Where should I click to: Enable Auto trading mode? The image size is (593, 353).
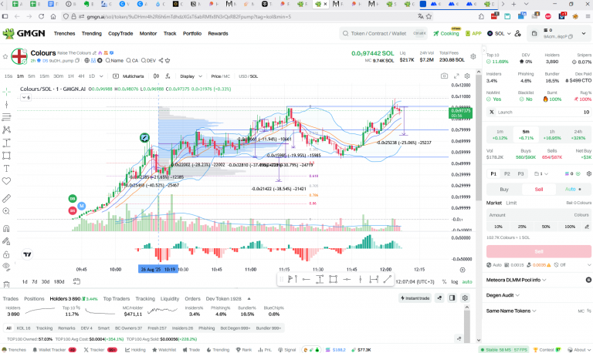click(x=573, y=189)
